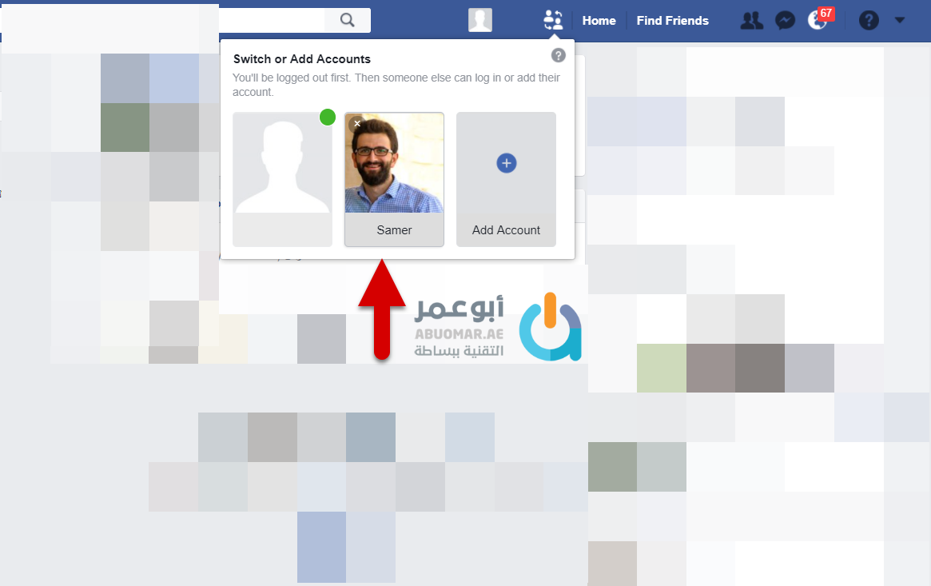Click the ABUOMAR.AE watermark logo
This screenshot has width=931, height=586.
click(498, 327)
